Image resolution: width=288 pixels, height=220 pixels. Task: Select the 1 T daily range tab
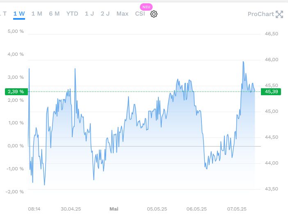point(4,14)
